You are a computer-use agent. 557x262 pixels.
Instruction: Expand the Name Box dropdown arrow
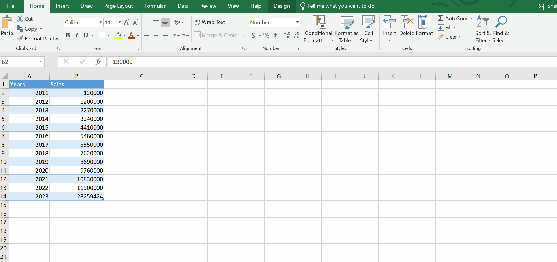40,62
